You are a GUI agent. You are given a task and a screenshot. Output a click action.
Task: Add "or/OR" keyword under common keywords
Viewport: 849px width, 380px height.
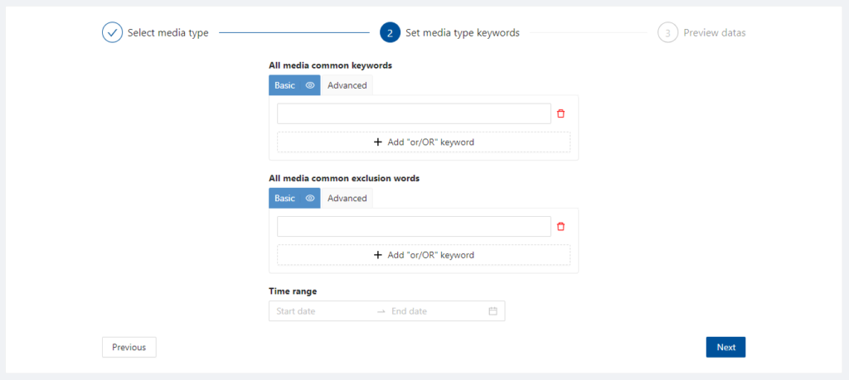coord(424,142)
